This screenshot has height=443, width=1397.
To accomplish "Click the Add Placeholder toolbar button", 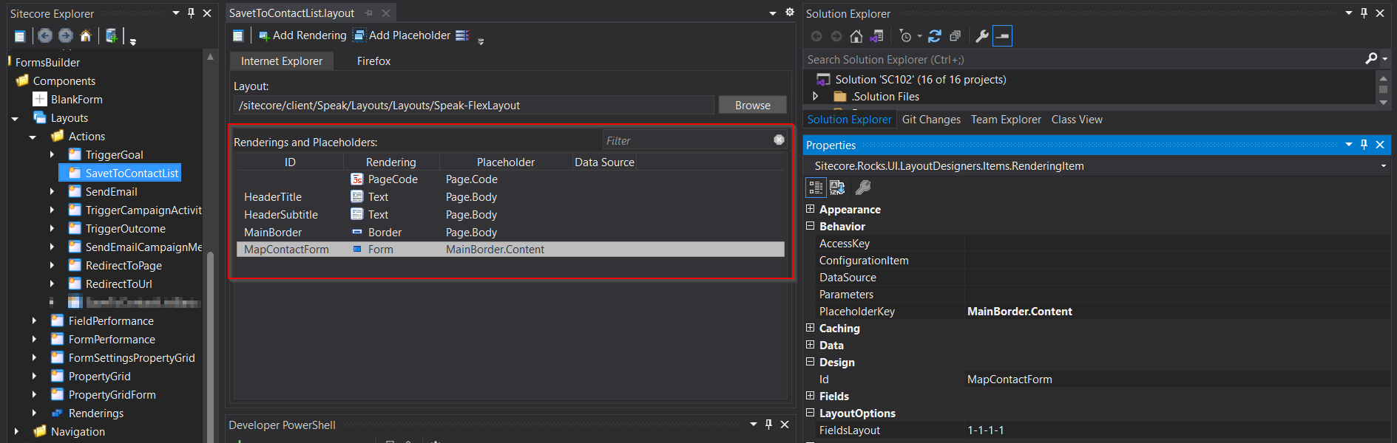I will 402,35.
